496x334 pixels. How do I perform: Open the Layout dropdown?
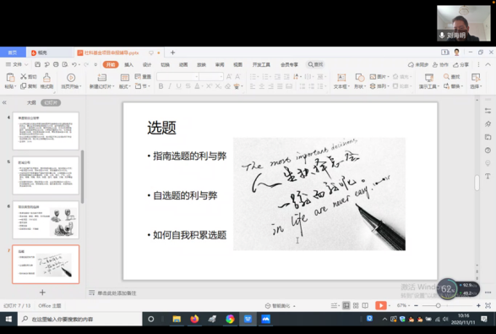[x=124, y=86]
